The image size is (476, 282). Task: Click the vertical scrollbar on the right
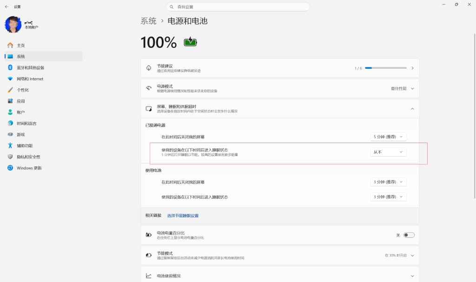(x=475, y=116)
